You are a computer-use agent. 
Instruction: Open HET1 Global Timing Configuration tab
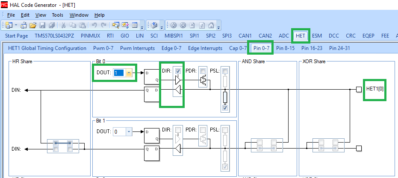click(x=47, y=48)
